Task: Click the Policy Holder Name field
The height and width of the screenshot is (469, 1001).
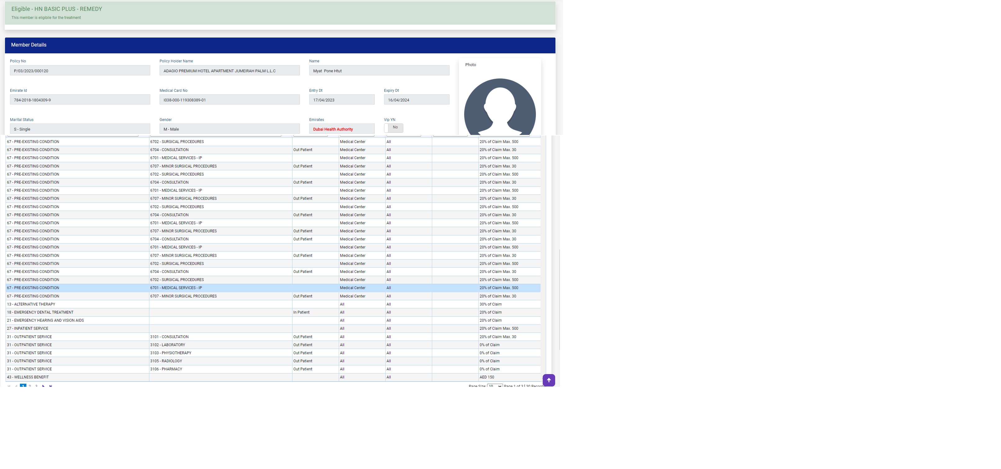Action: [229, 71]
